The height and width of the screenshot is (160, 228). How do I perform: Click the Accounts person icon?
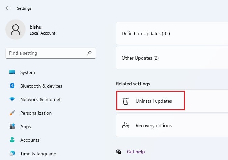point(12,140)
